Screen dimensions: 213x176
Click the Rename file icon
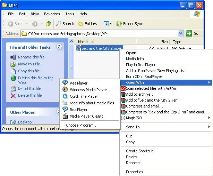(13, 57)
